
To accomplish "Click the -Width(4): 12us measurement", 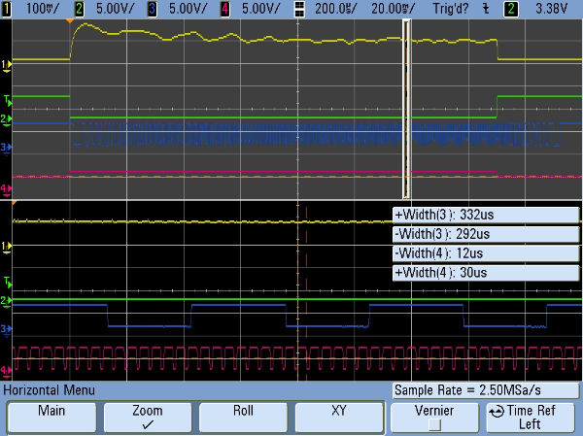I will tap(486, 253).
